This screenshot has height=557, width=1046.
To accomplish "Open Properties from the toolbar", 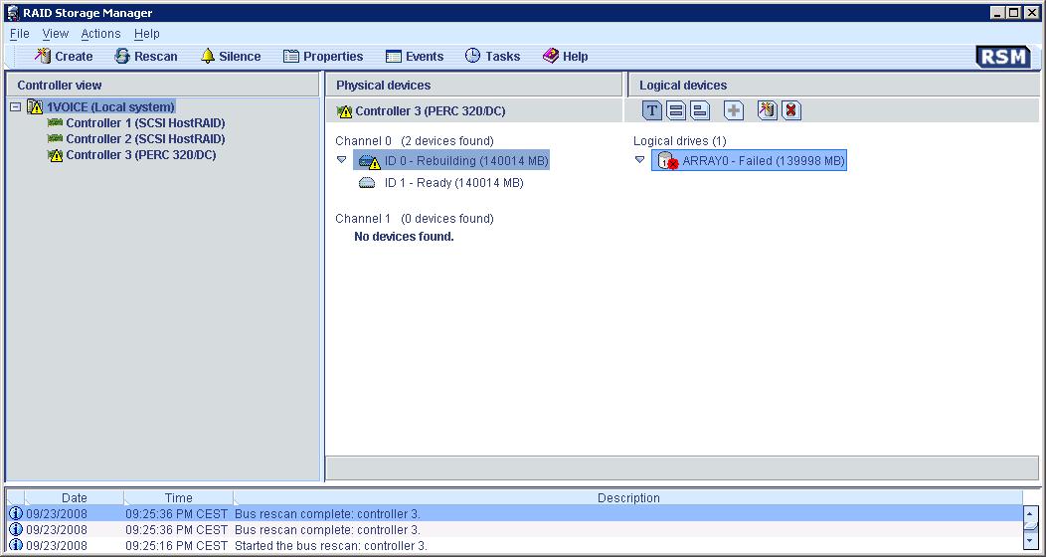I will pyautogui.click(x=323, y=56).
